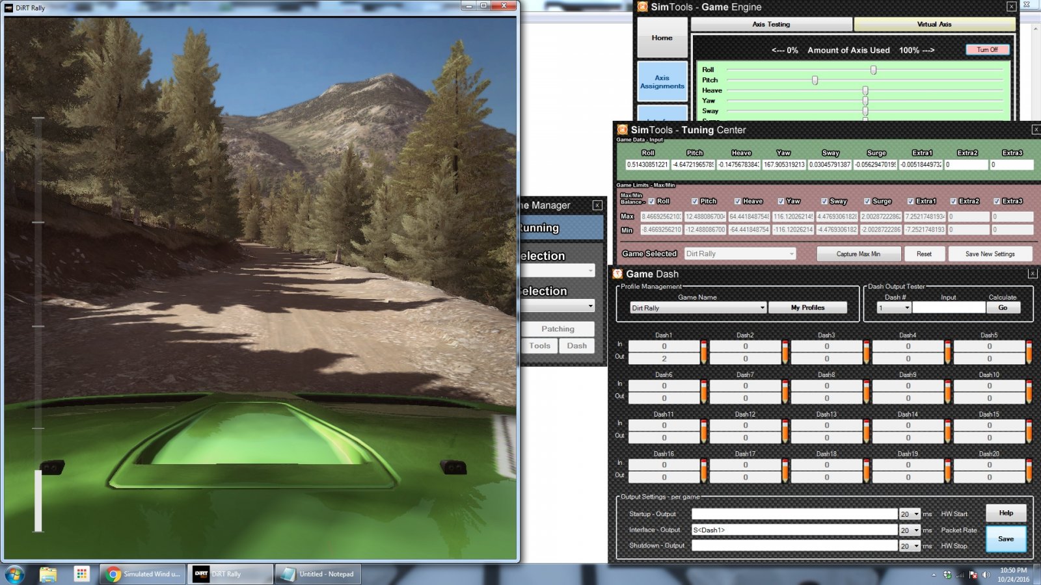Open the Dash9 pencil editor
Image resolution: width=1041 pixels, height=585 pixels.
tap(948, 391)
